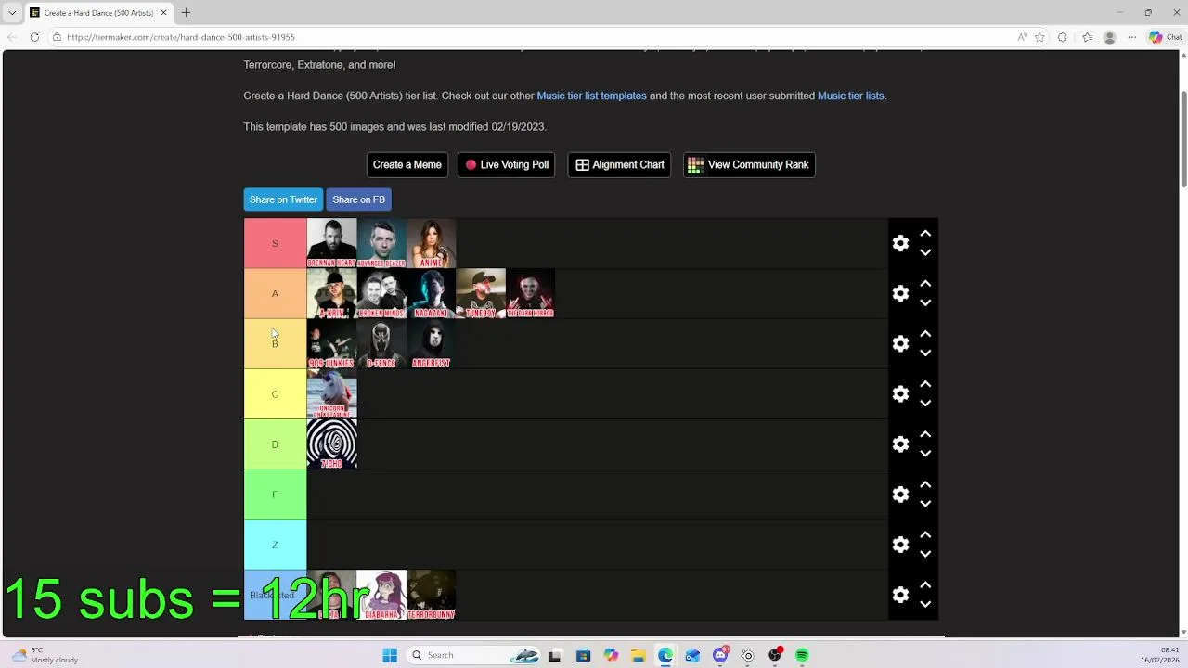Click the orange A tier label
Image resolution: width=1188 pixels, height=668 pixels.
(275, 293)
